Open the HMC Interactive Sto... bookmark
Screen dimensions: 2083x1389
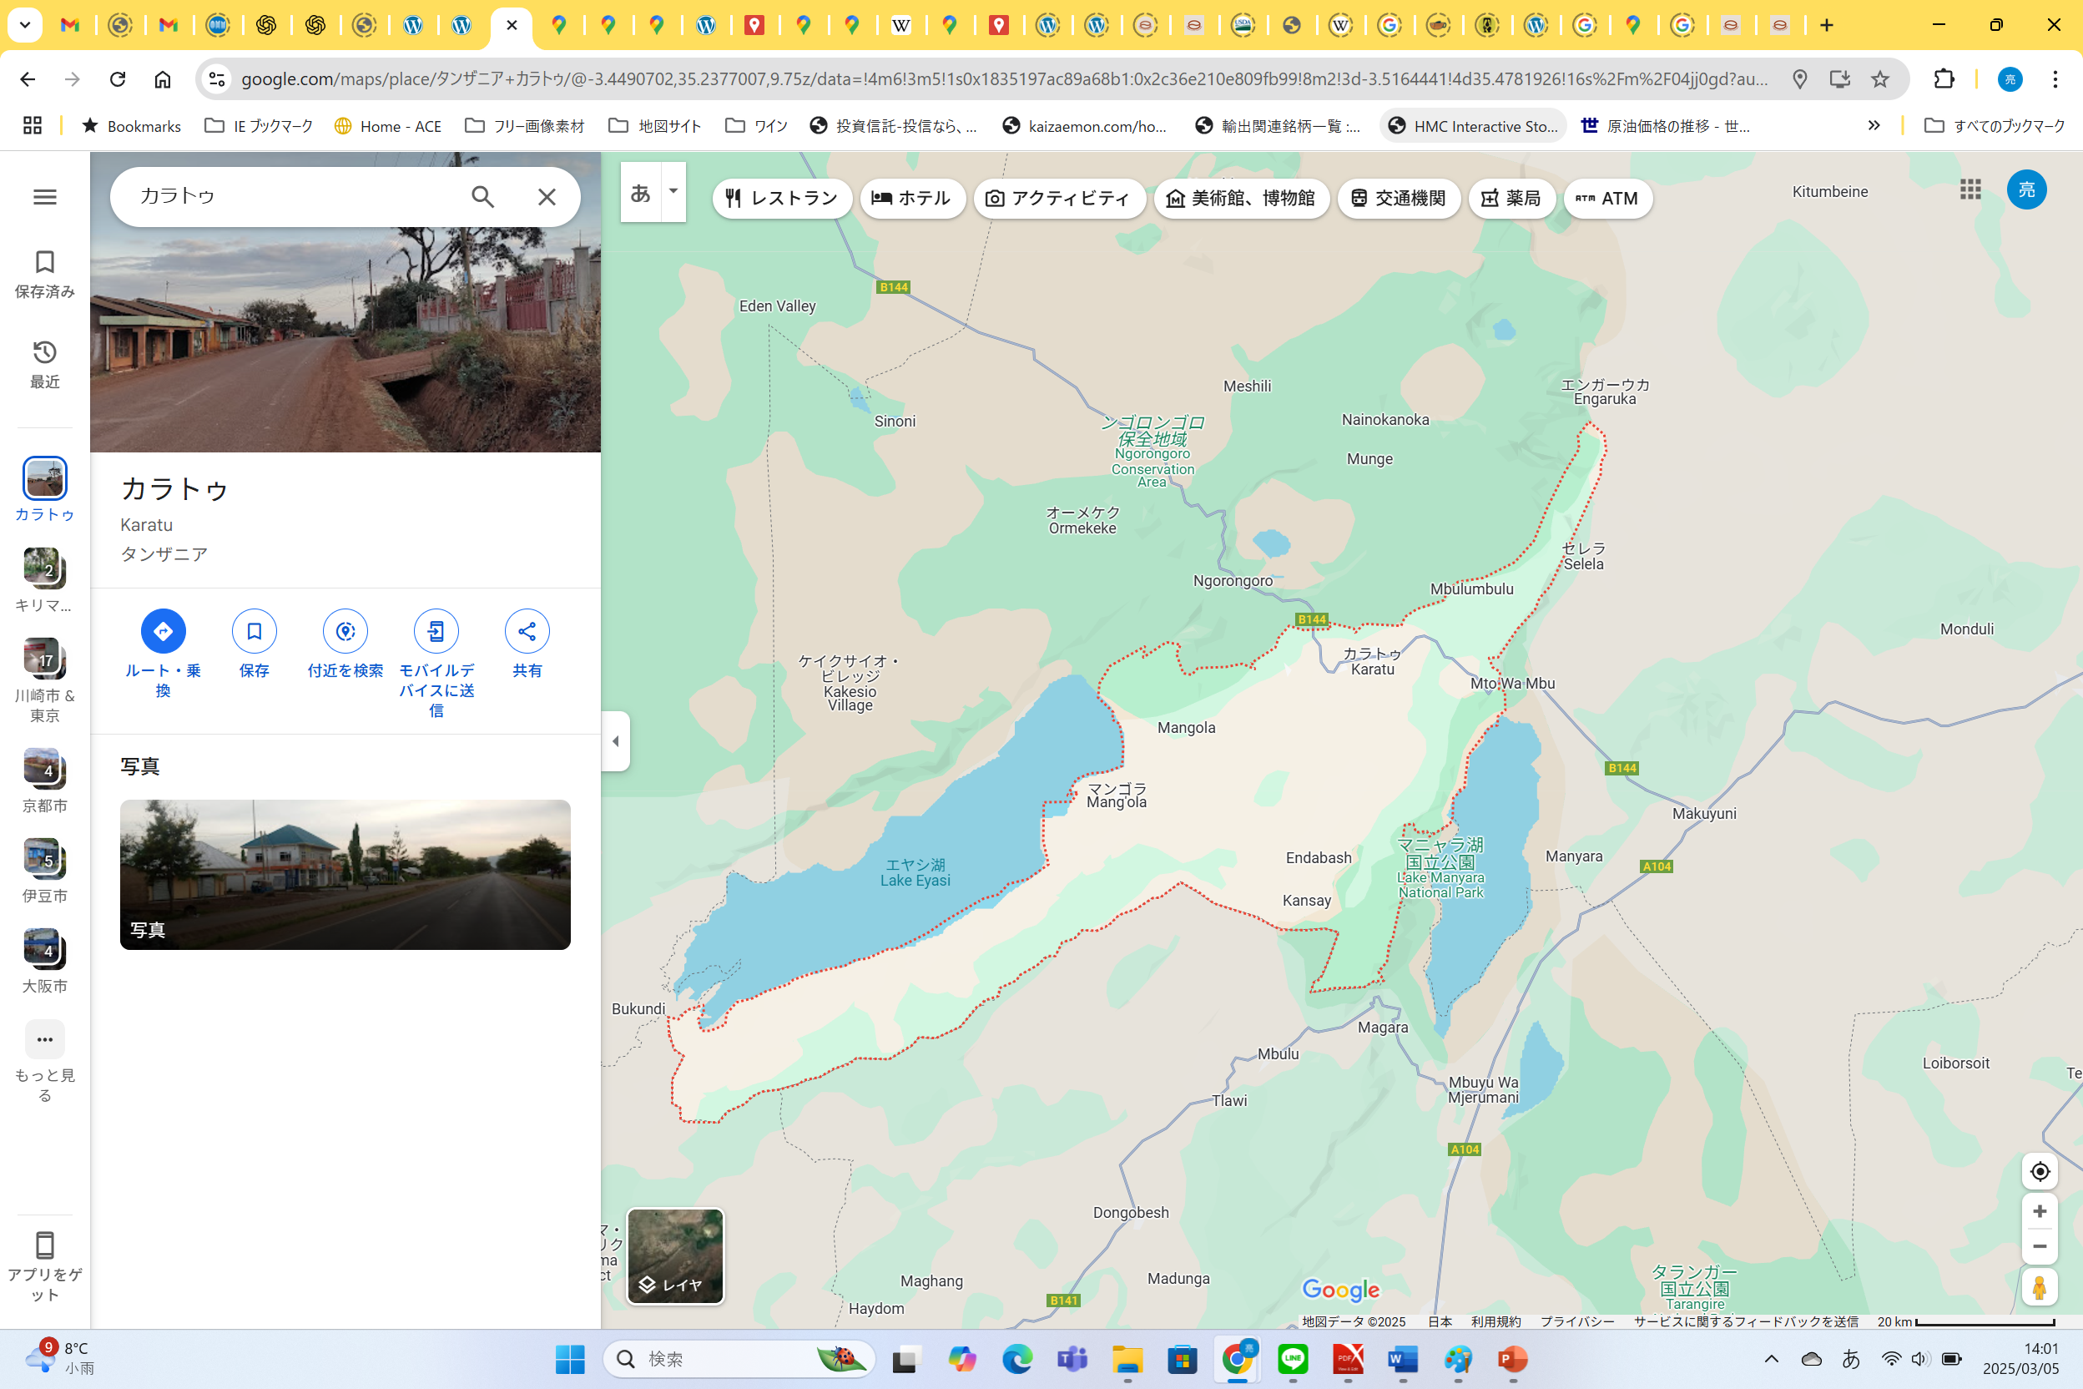pos(1473,126)
